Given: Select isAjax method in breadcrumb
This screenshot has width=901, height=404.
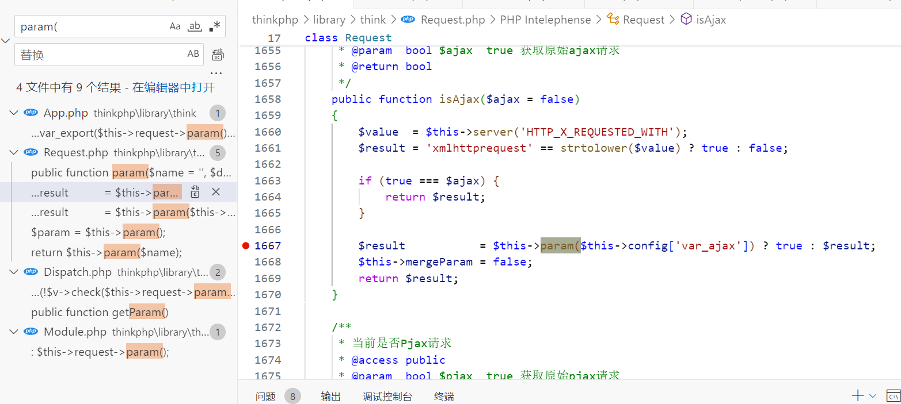Looking at the screenshot, I should (710, 20).
